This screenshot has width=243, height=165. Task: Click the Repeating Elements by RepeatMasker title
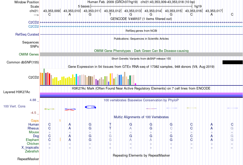click(141, 155)
